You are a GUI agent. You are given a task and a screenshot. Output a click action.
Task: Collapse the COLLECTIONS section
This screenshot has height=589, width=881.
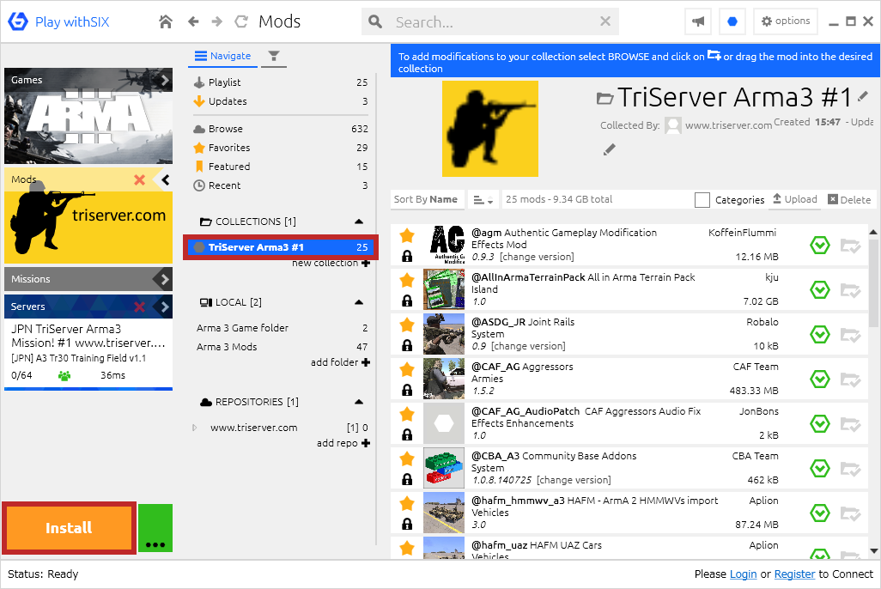359,222
